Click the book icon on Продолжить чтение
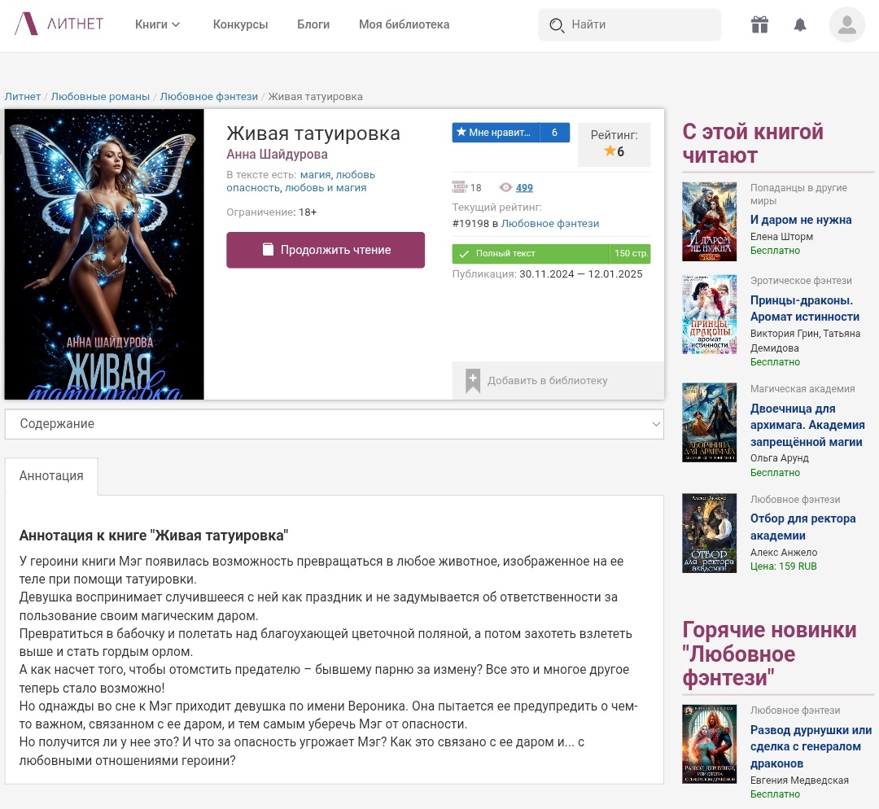The width and height of the screenshot is (879, 809). (268, 250)
